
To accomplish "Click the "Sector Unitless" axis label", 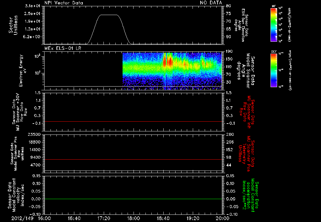I will (13, 25).
